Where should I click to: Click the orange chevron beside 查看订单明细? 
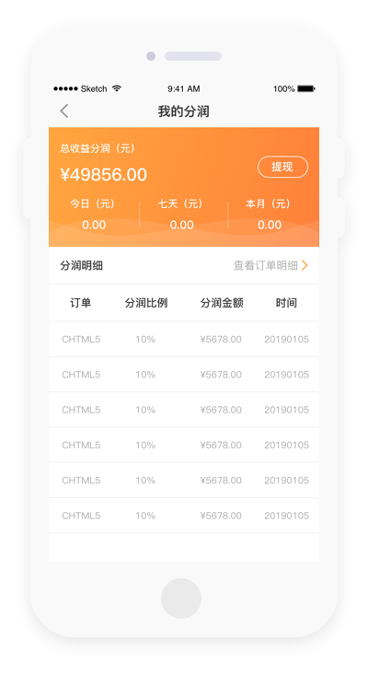tap(305, 265)
